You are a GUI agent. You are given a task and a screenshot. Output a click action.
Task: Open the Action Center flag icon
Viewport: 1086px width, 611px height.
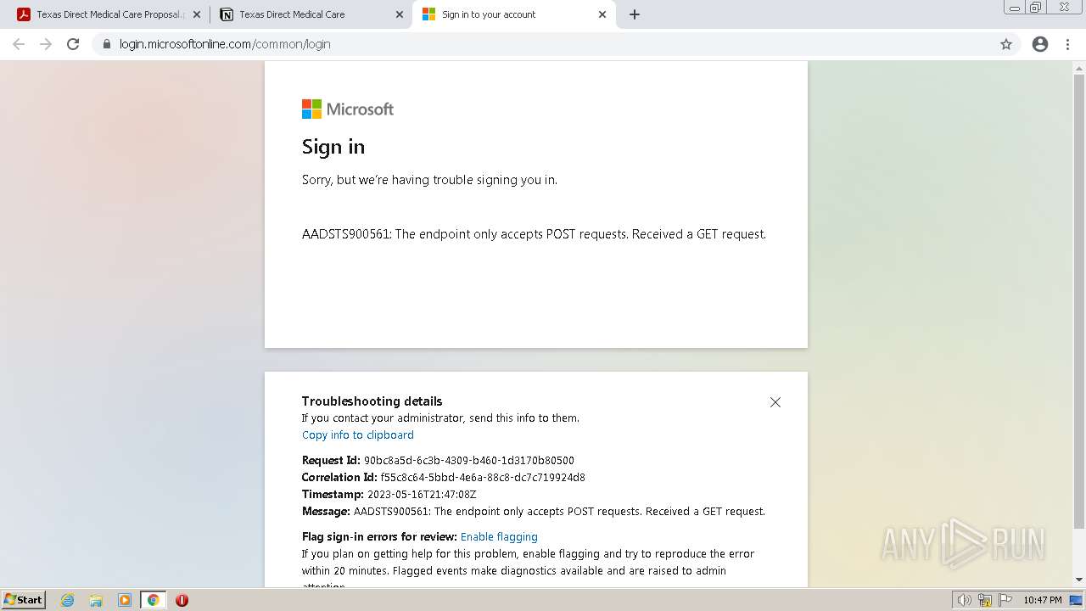pos(1004,600)
